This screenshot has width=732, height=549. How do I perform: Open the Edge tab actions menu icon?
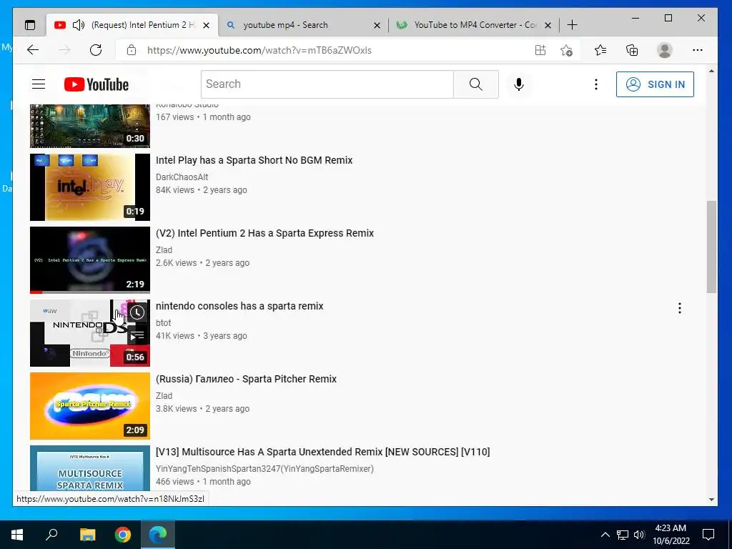(30, 25)
